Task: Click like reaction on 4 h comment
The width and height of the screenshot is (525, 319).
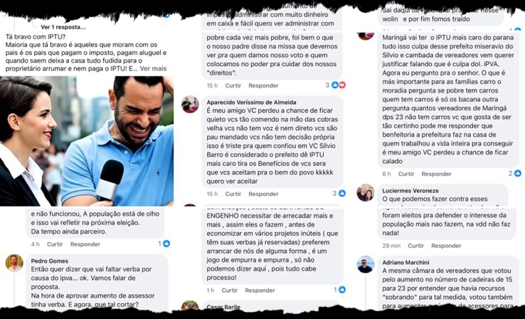Action: pos(166,244)
